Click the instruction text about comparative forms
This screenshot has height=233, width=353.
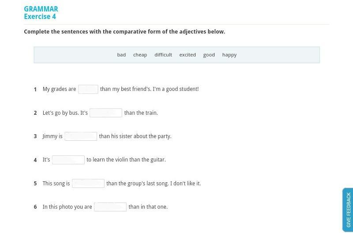click(x=124, y=32)
